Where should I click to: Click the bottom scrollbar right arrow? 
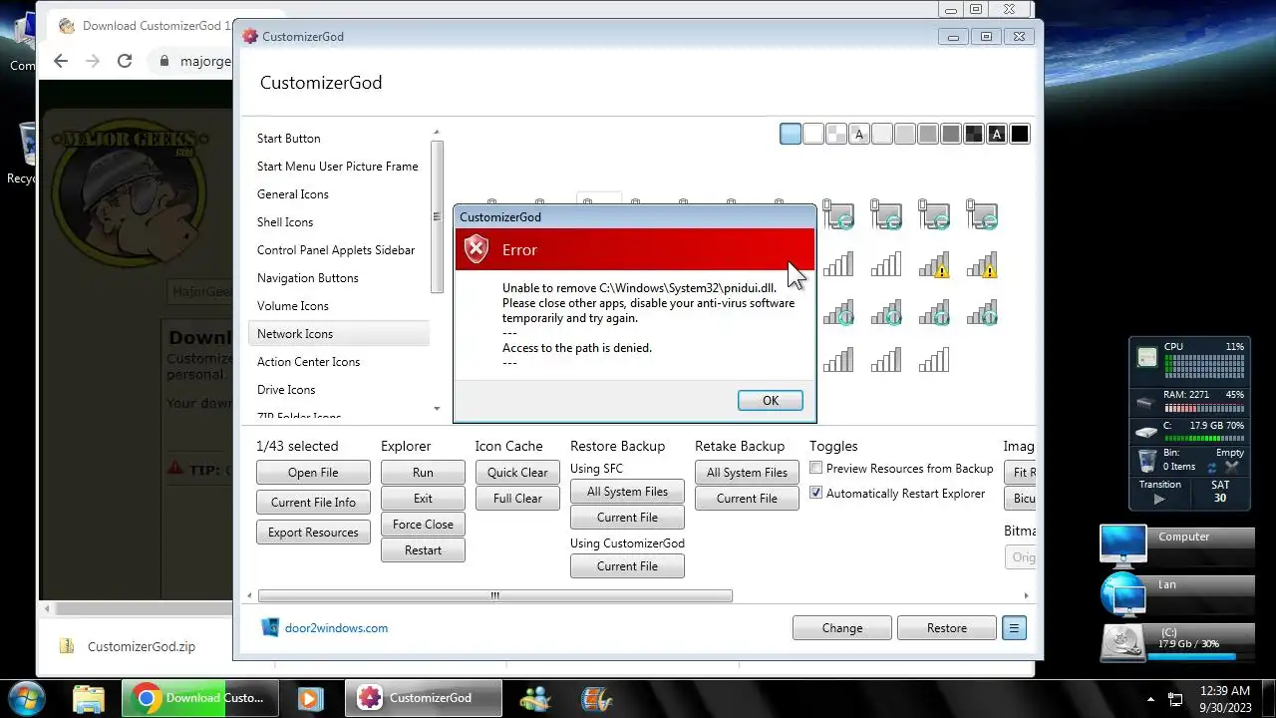coord(1026,595)
